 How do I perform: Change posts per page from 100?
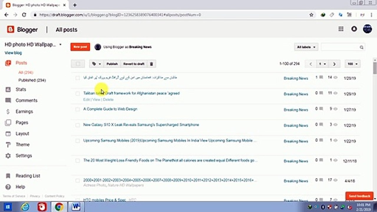tap(352, 64)
